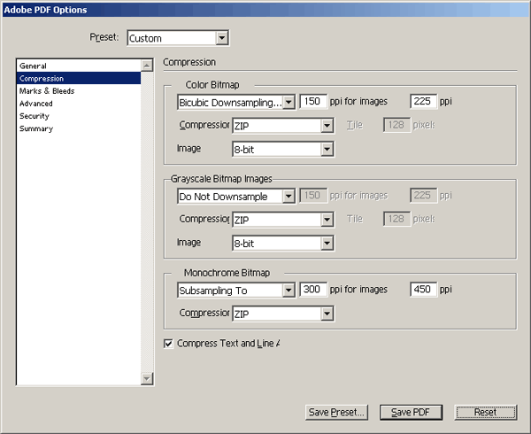Open Monochrome Compression ZIP dropdown
Image resolution: width=531 pixels, height=434 pixels.
(x=283, y=314)
